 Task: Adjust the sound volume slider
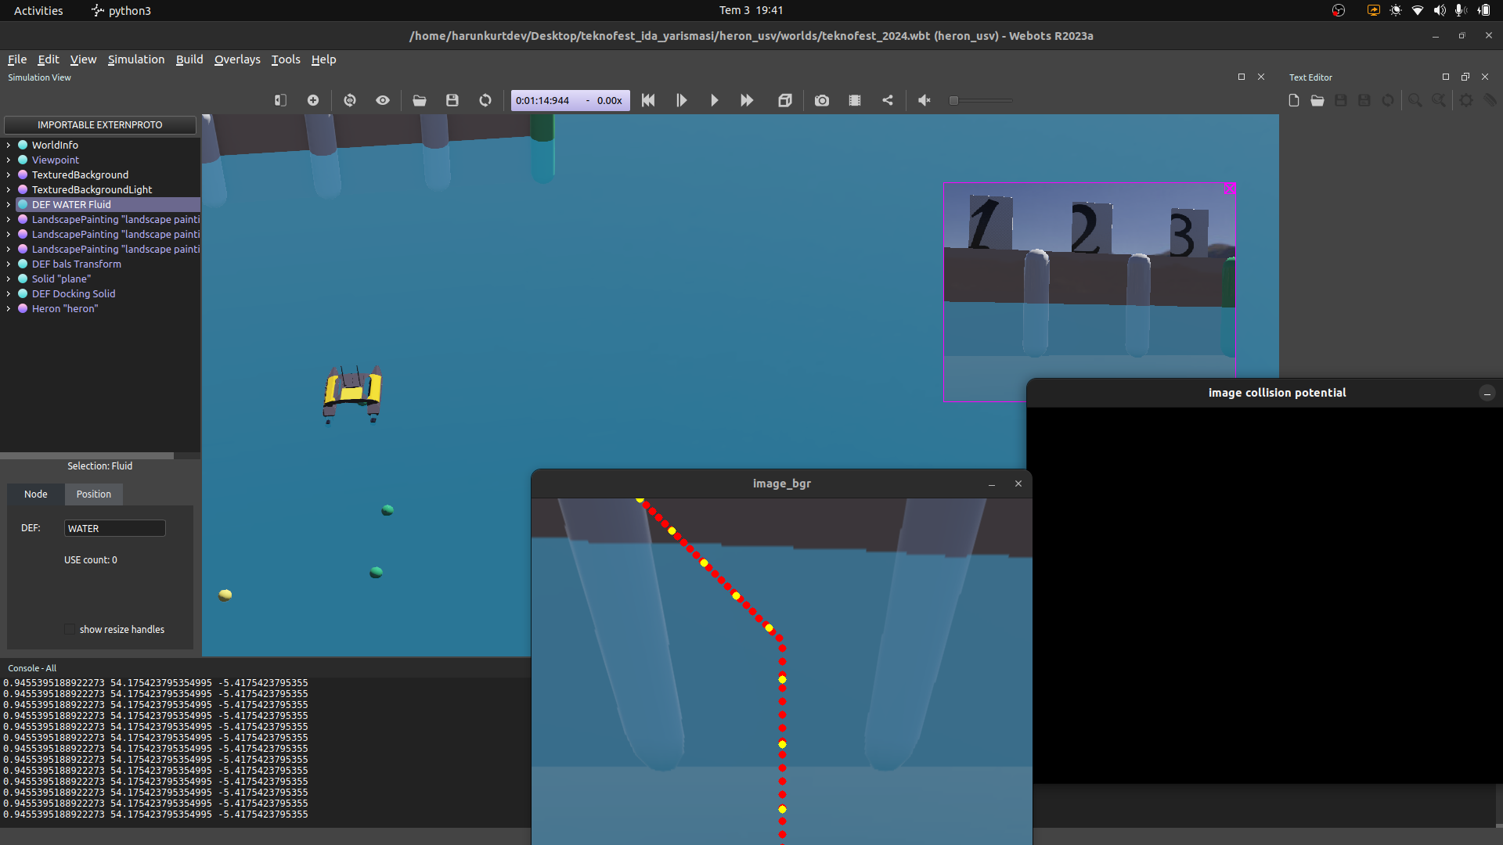(x=981, y=100)
